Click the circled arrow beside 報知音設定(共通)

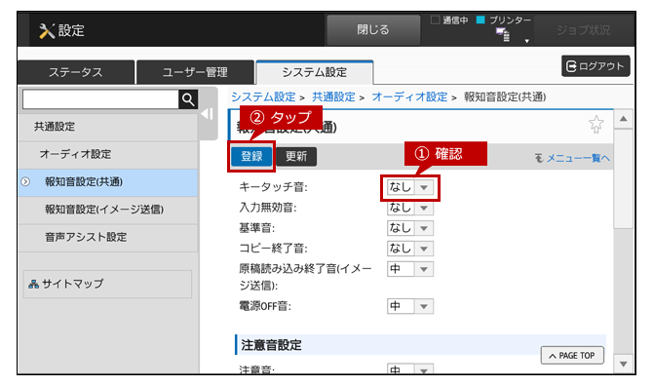coord(25,182)
